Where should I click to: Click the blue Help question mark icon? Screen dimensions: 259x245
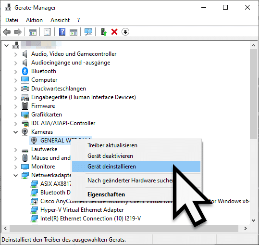pyautogui.click(x=62, y=32)
